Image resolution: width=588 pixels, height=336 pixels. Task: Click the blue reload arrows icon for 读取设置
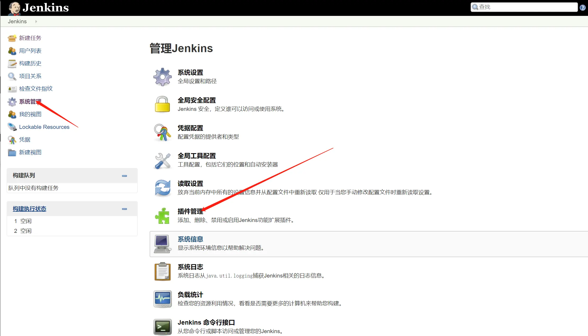click(162, 188)
